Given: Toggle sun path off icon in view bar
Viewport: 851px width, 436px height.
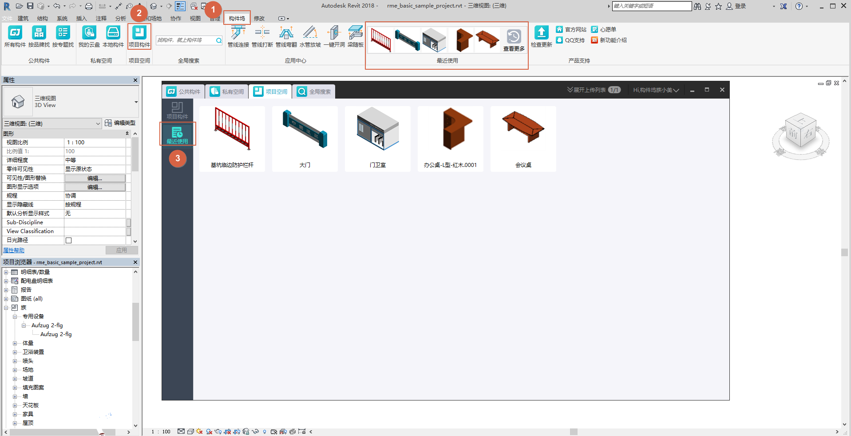Looking at the screenshot, I should (x=199, y=431).
